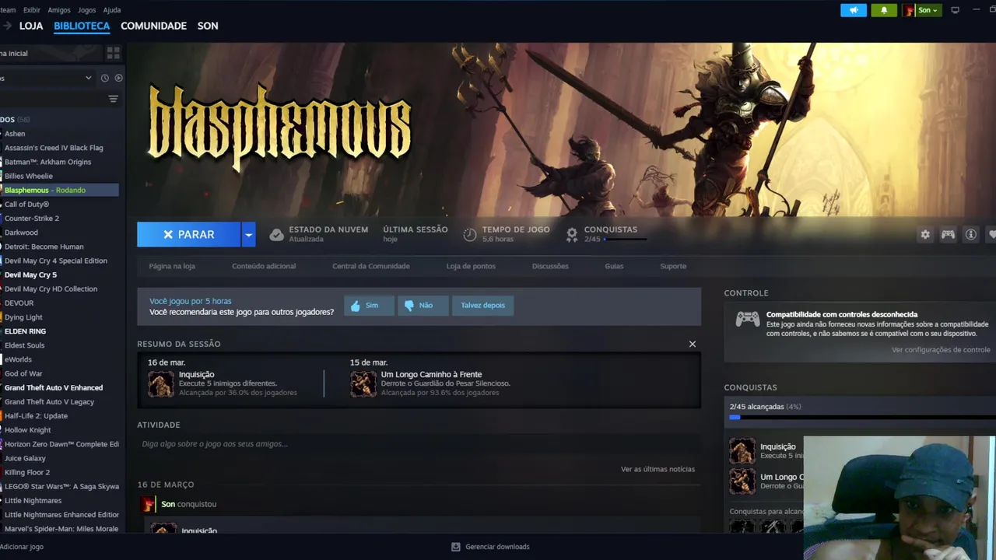Close the session summary panel
The image size is (996, 560).
pos(693,344)
